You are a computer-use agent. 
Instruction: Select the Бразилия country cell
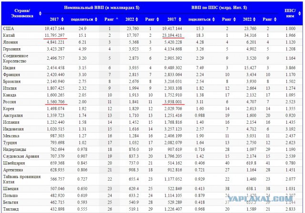coord(11,81)
